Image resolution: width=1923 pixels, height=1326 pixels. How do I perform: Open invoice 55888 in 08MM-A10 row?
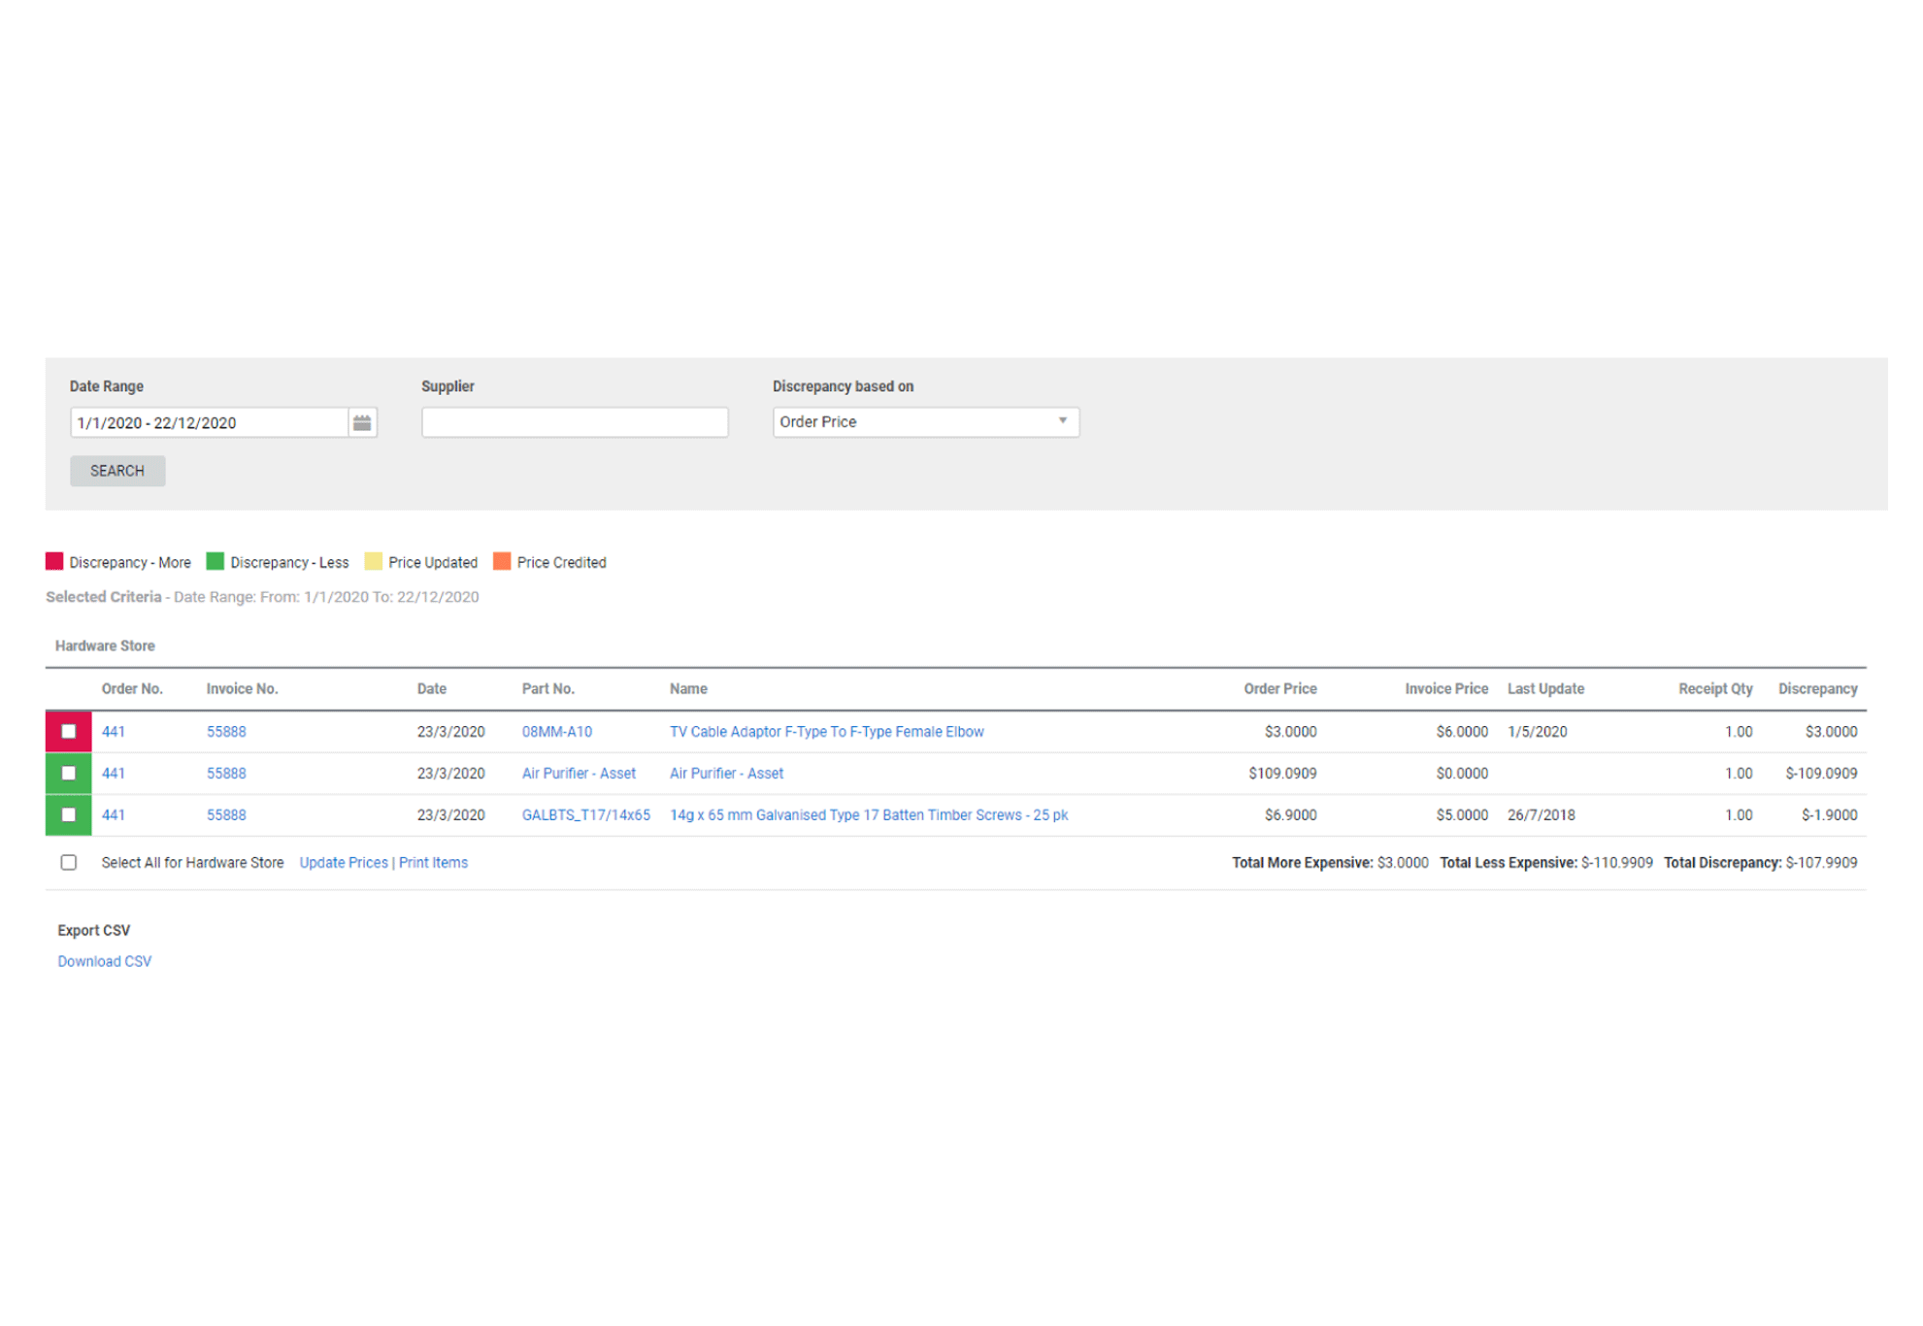[x=226, y=732]
